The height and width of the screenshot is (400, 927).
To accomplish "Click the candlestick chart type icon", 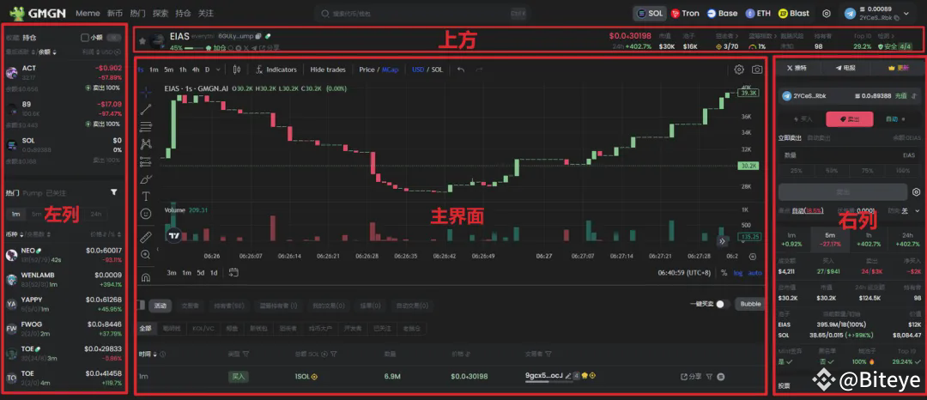I will click(237, 70).
